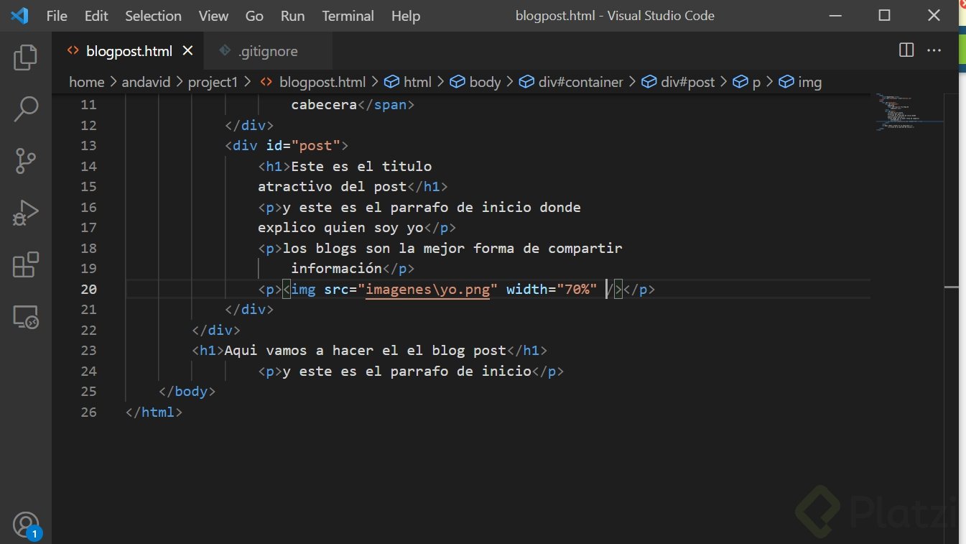966x544 pixels.
Task: Close the blogpost.html tab
Action: [x=187, y=51]
